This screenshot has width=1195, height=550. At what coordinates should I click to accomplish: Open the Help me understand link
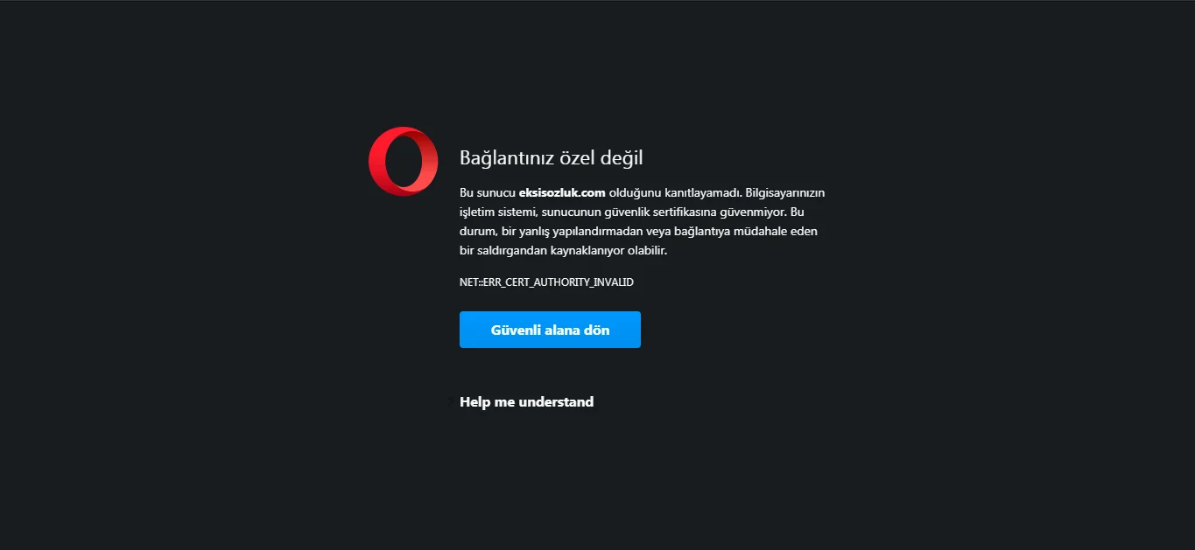(526, 402)
